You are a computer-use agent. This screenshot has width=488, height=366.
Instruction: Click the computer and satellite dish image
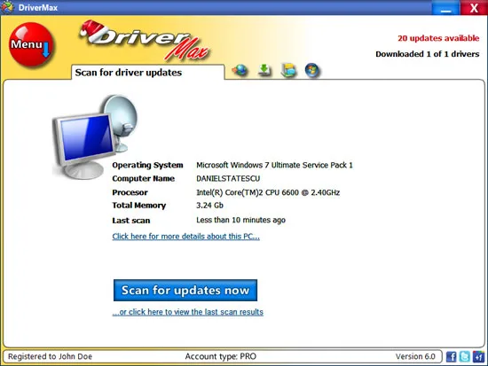point(94,136)
